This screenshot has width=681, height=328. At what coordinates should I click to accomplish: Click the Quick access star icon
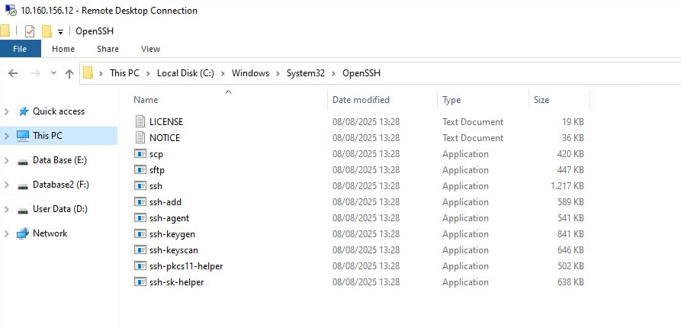23,111
